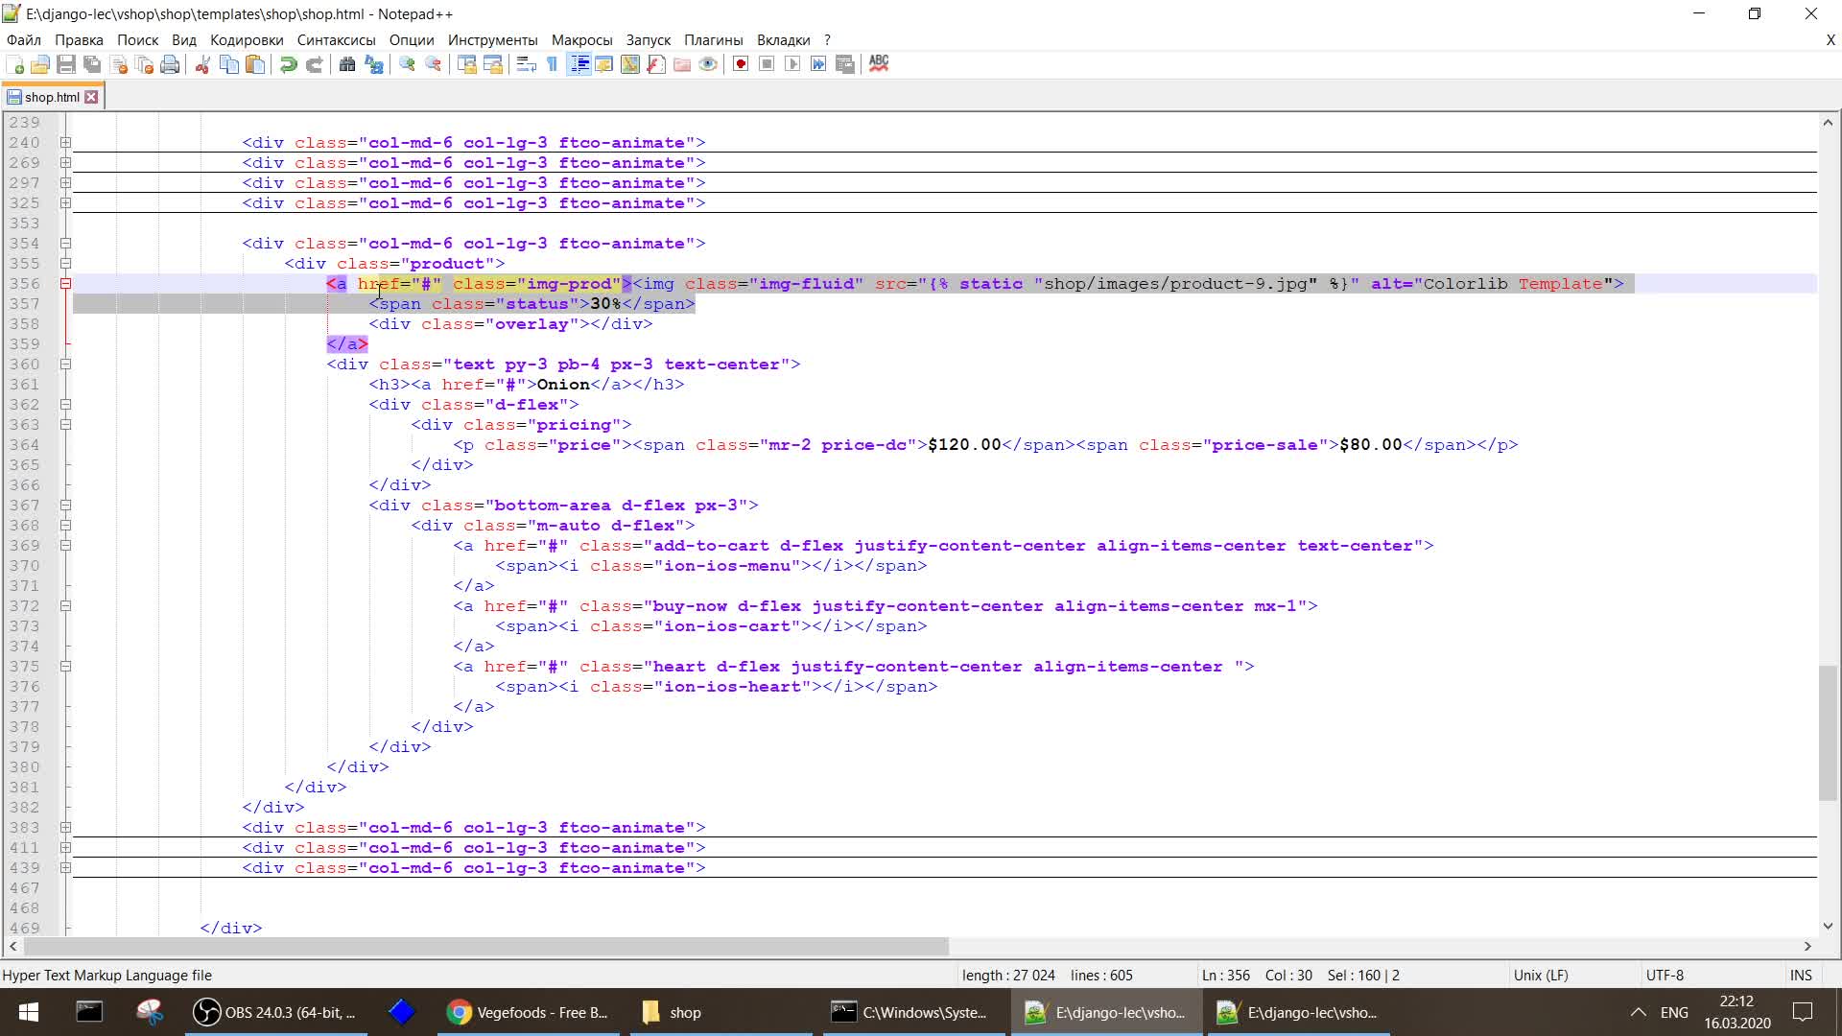Screen dimensions: 1842x1036
Task: Toggle Word Wrap in the toolbar
Action: pos(526,64)
